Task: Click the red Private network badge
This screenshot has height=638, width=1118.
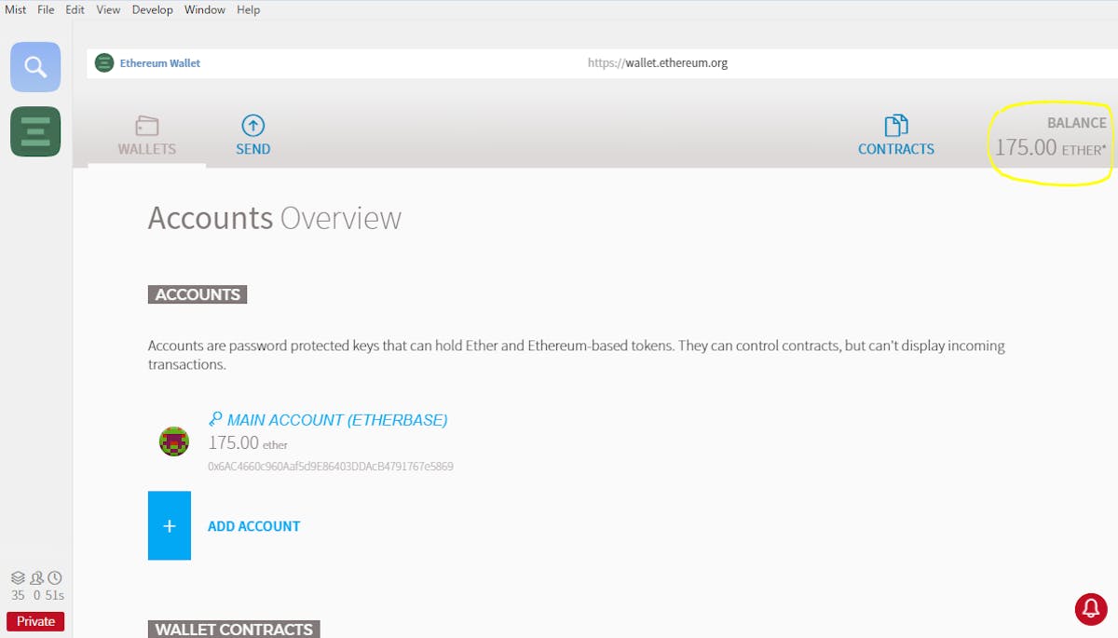Action: [35, 621]
